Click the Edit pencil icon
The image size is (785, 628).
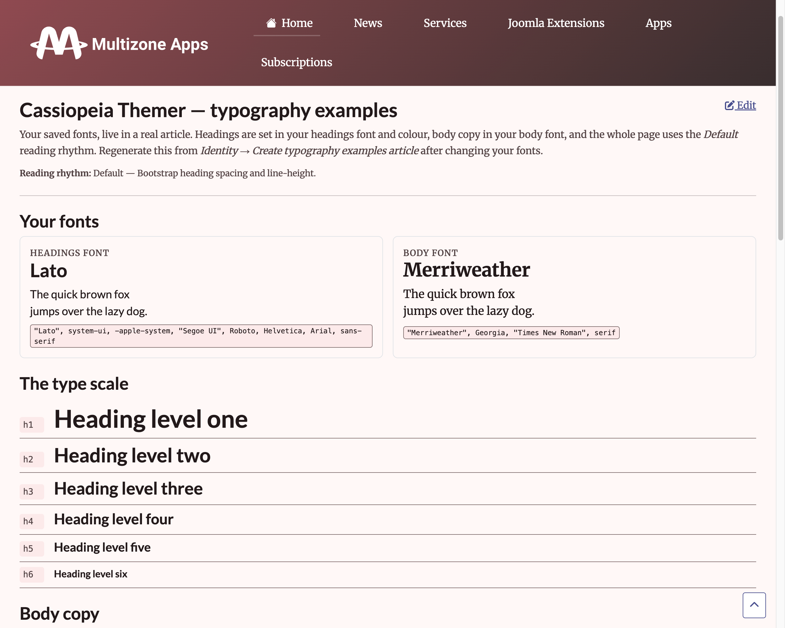pos(729,105)
